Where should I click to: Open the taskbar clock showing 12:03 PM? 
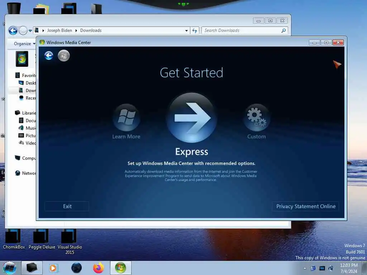[x=349, y=268]
